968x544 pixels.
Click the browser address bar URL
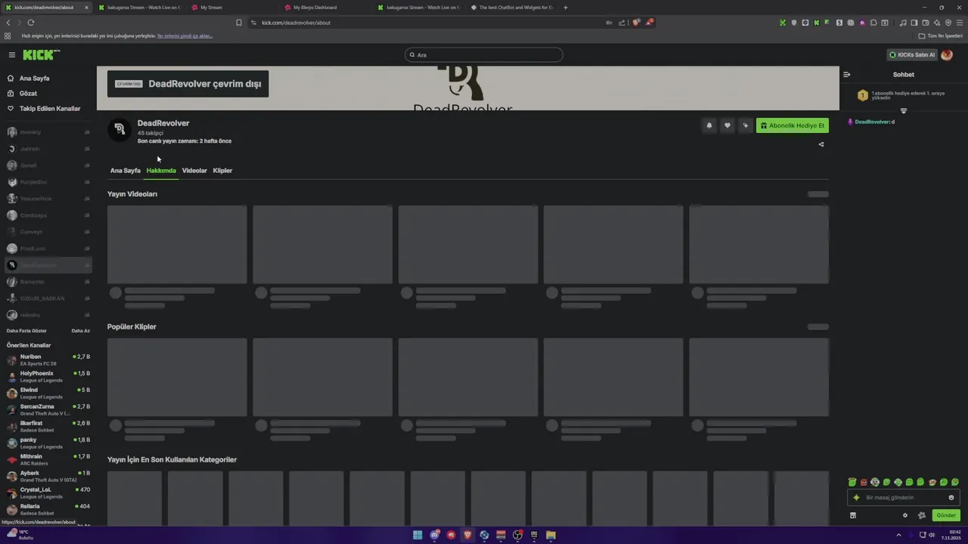296,23
